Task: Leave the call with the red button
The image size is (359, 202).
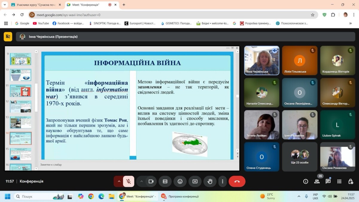Action: click(237, 181)
